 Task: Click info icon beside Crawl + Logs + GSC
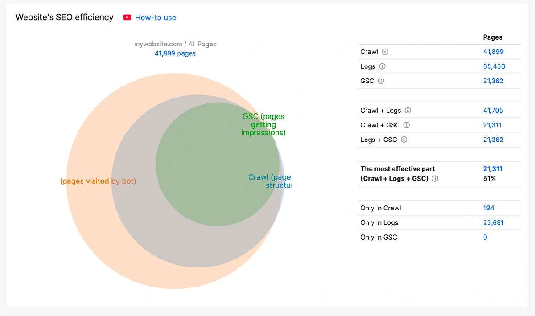(x=435, y=179)
